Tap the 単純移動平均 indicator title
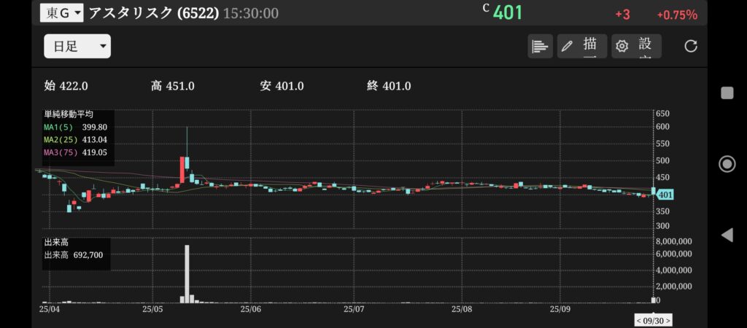 [x=67, y=114]
